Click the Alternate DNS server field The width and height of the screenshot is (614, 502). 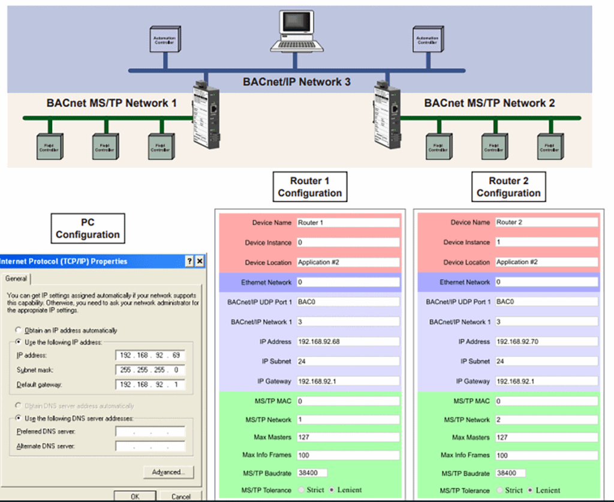tap(150, 446)
